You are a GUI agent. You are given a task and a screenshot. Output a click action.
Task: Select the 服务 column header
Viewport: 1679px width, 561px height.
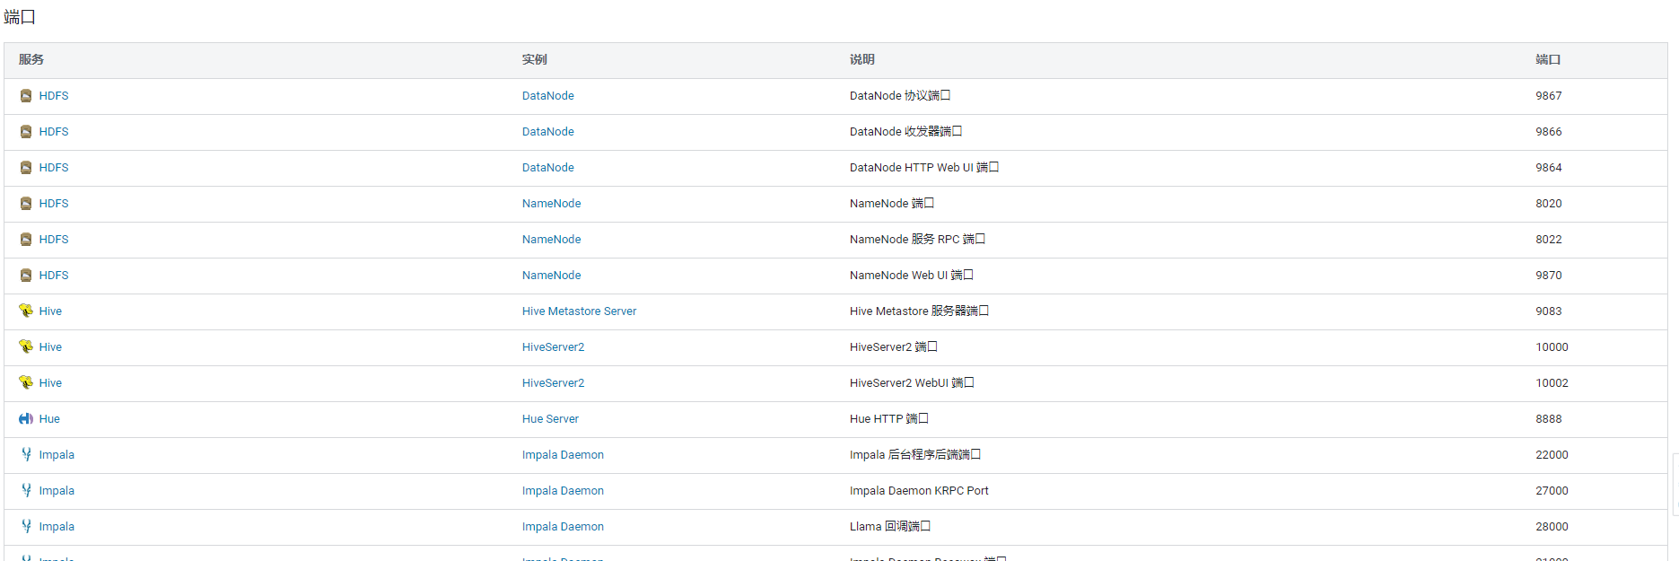coord(31,59)
